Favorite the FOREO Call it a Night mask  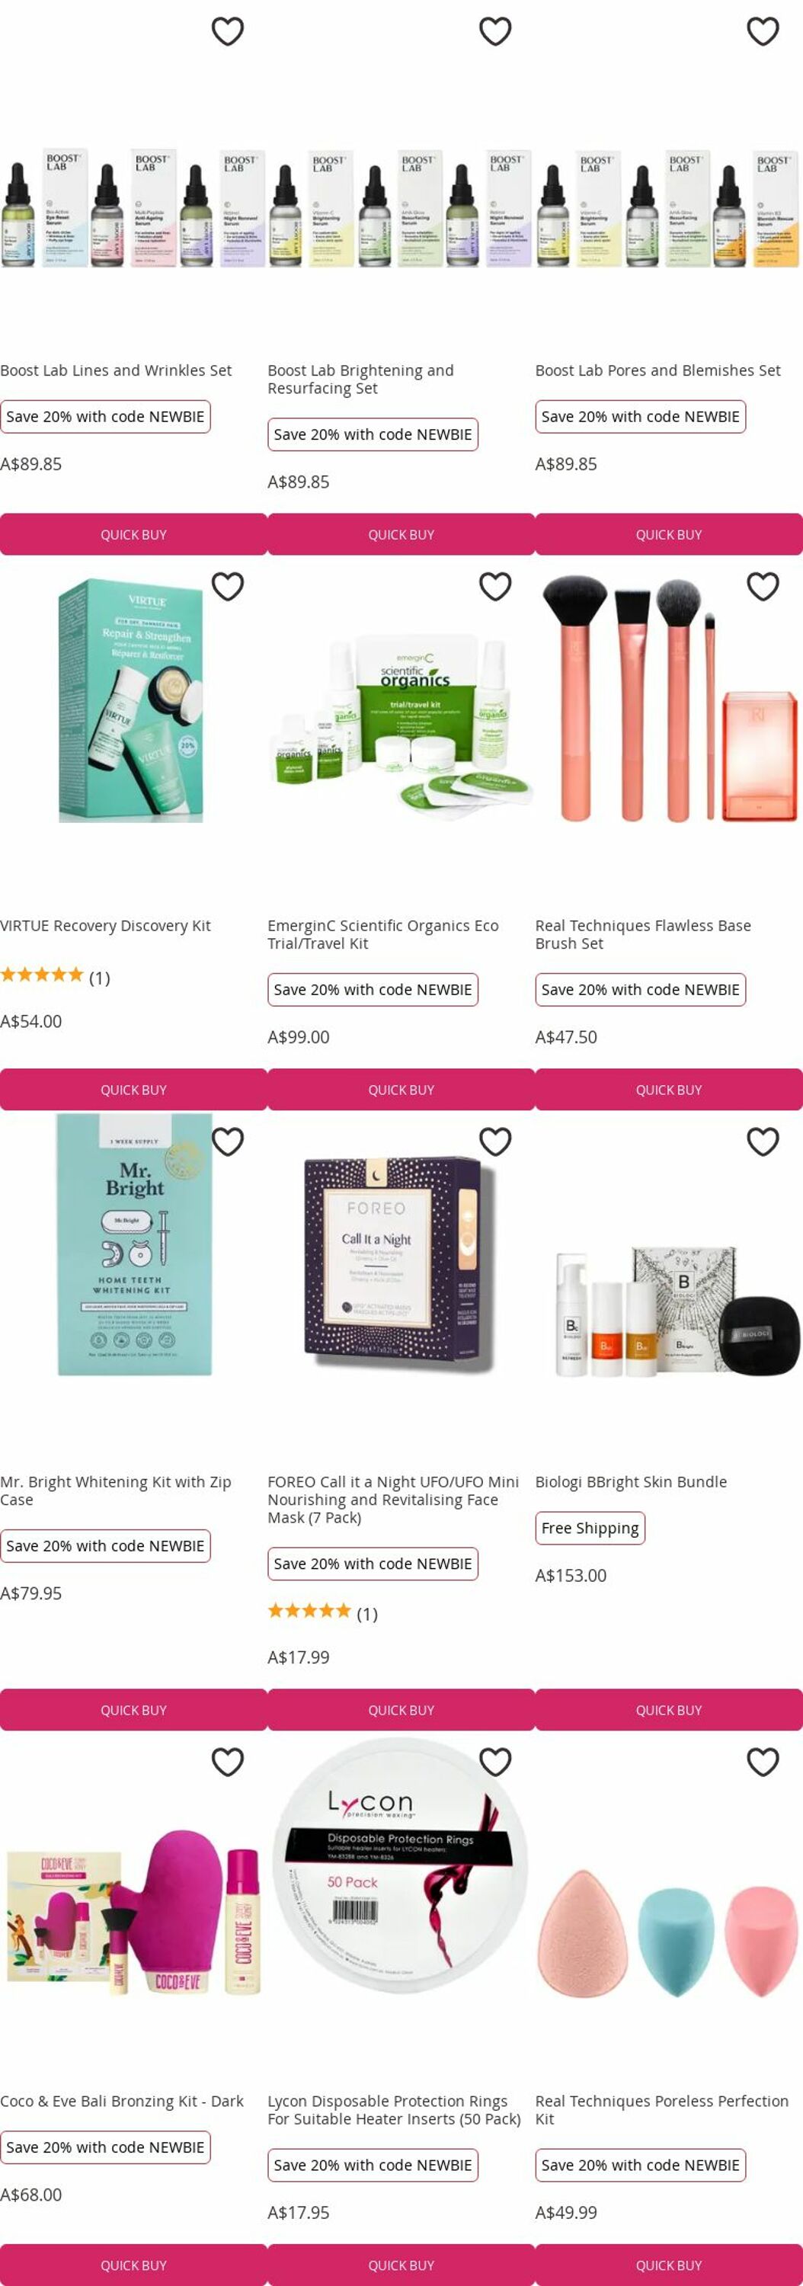(495, 1142)
